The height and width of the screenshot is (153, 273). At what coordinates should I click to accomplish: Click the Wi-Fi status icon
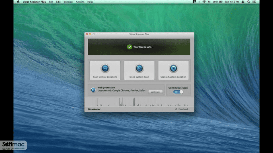click(x=204, y=2)
